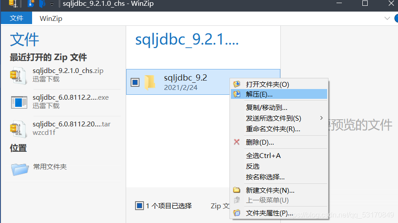The height and width of the screenshot is (223, 398).
Task: Click the folder properties icon in menu
Action: [x=237, y=213]
